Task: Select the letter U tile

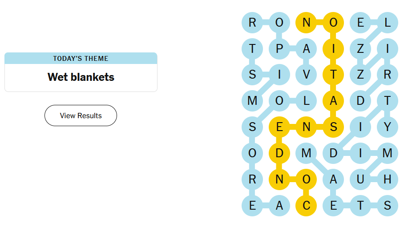Action: pyautogui.click(x=360, y=179)
